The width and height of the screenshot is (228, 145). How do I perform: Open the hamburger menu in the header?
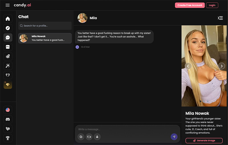7,5
